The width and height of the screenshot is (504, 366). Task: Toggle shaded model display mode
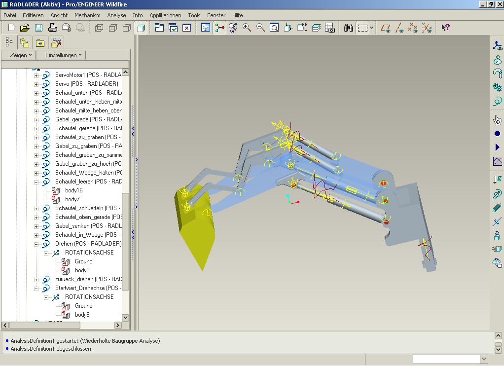pyautogui.click(x=141, y=28)
